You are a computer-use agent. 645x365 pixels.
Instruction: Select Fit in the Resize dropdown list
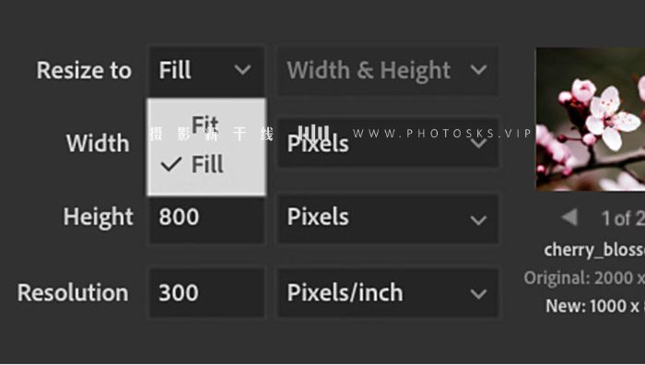[206, 124]
